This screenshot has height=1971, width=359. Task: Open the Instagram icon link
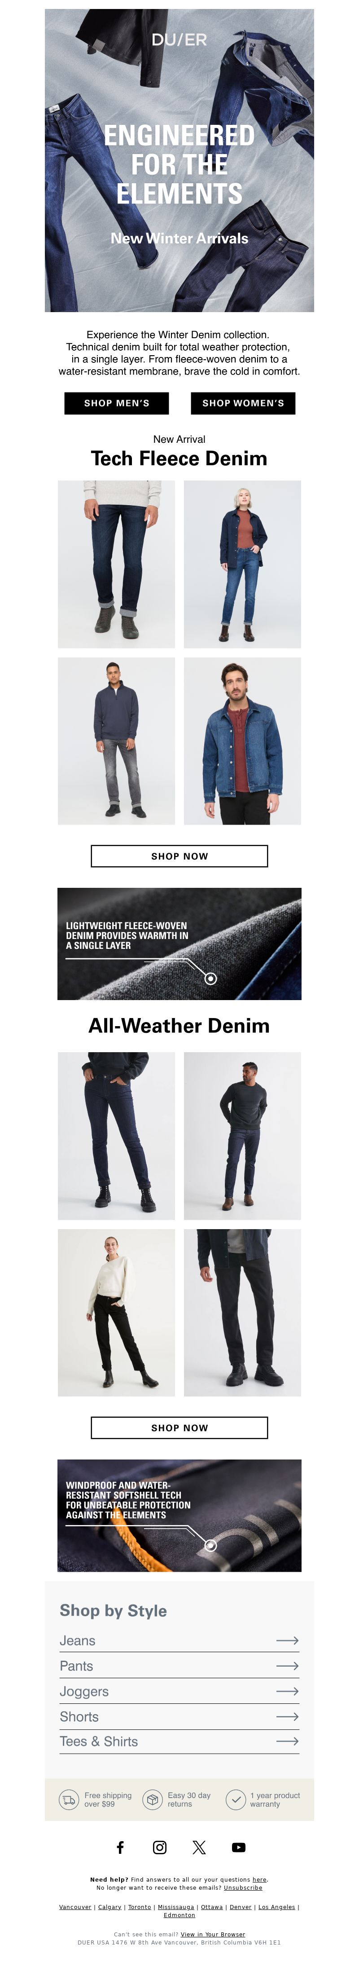pos(160,1847)
